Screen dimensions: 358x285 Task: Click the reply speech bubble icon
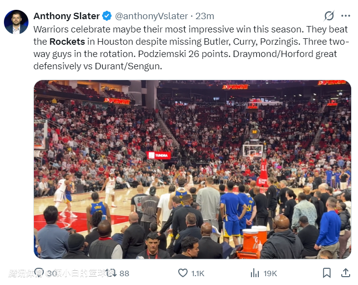click(40, 273)
